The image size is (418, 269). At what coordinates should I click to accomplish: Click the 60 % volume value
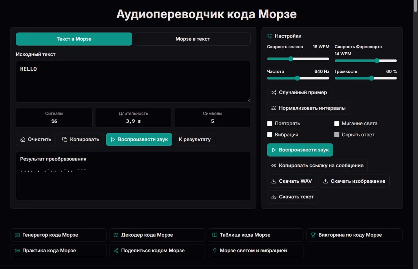pyautogui.click(x=392, y=71)
